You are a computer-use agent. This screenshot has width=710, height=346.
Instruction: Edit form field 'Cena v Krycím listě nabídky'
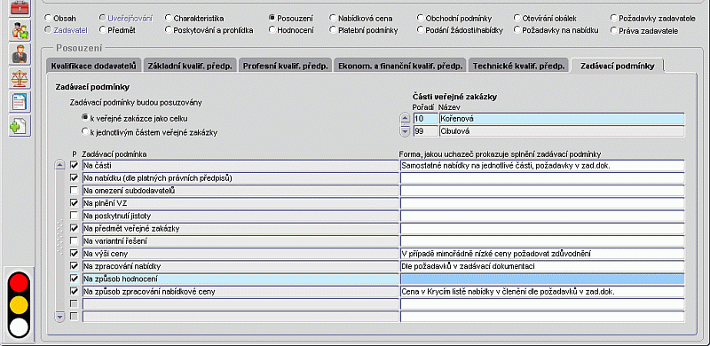[542, 291]
